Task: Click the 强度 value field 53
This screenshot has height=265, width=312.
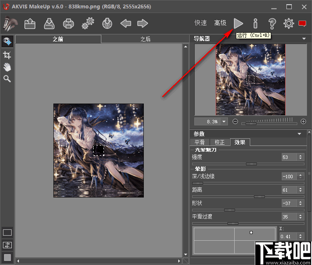Action: [x=289, y=157]
